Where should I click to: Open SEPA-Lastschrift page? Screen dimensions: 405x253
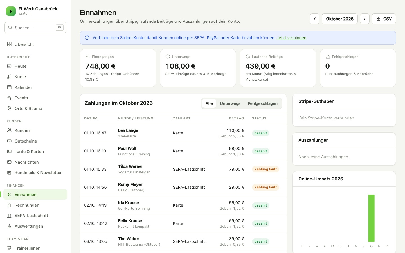pyautogui.click(x=35, y=216)
